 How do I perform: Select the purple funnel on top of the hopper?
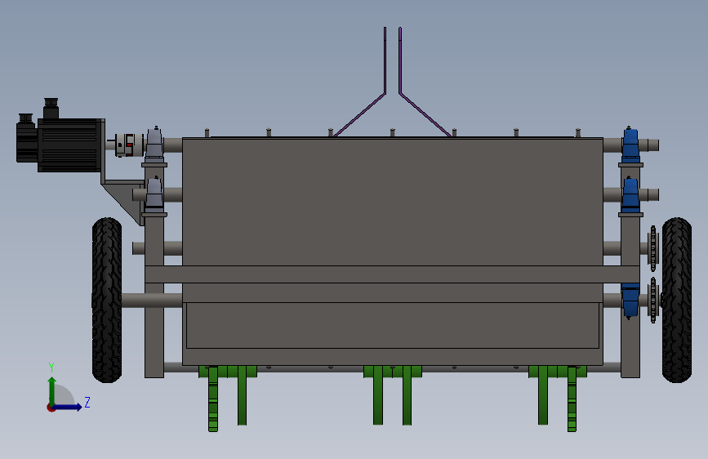coord(392,82)
